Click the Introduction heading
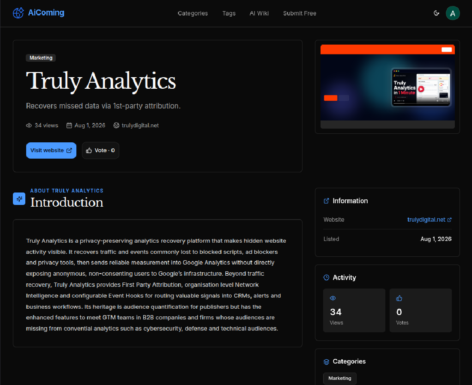Viewport: 472px width, 385px height. click(x=67, y=202)
